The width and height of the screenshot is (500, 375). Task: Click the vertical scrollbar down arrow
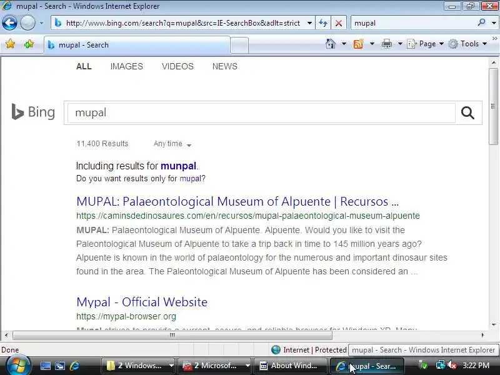point(494,325)
